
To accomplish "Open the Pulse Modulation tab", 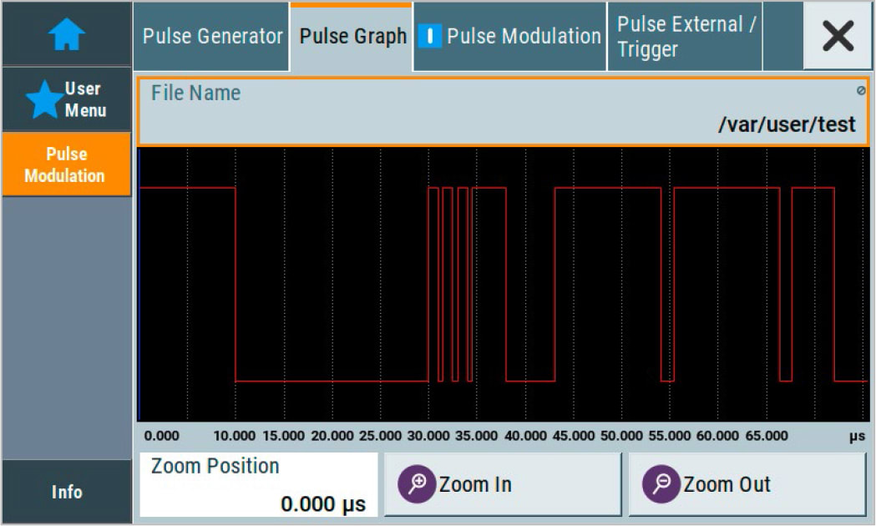I will [510, 37].
